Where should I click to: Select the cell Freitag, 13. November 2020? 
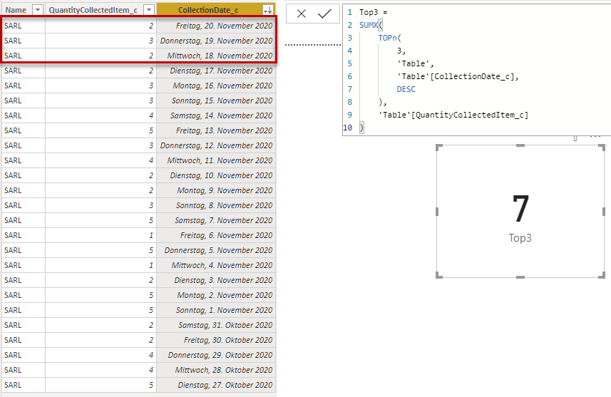coord(216,130)
